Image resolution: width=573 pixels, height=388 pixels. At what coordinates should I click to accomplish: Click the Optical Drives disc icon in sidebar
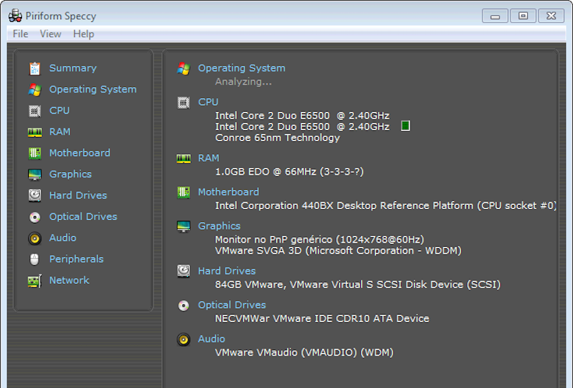click(35, 217)
